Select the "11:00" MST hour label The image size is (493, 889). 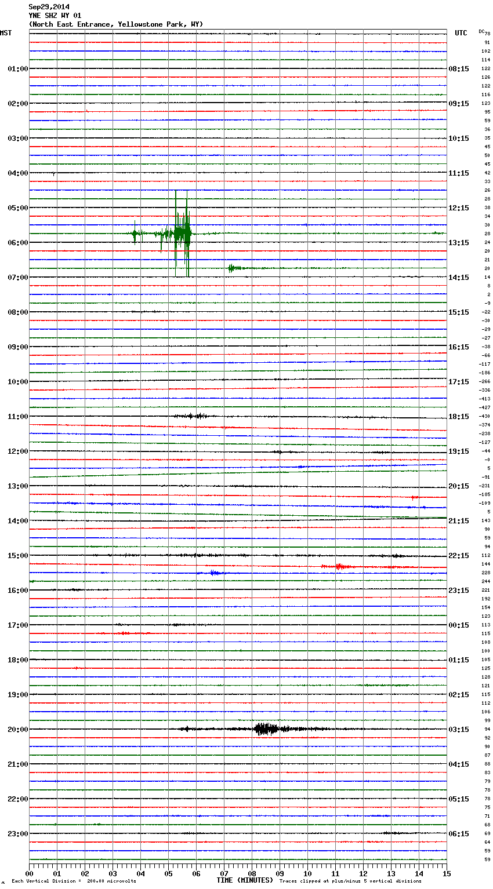pos(18,417)
